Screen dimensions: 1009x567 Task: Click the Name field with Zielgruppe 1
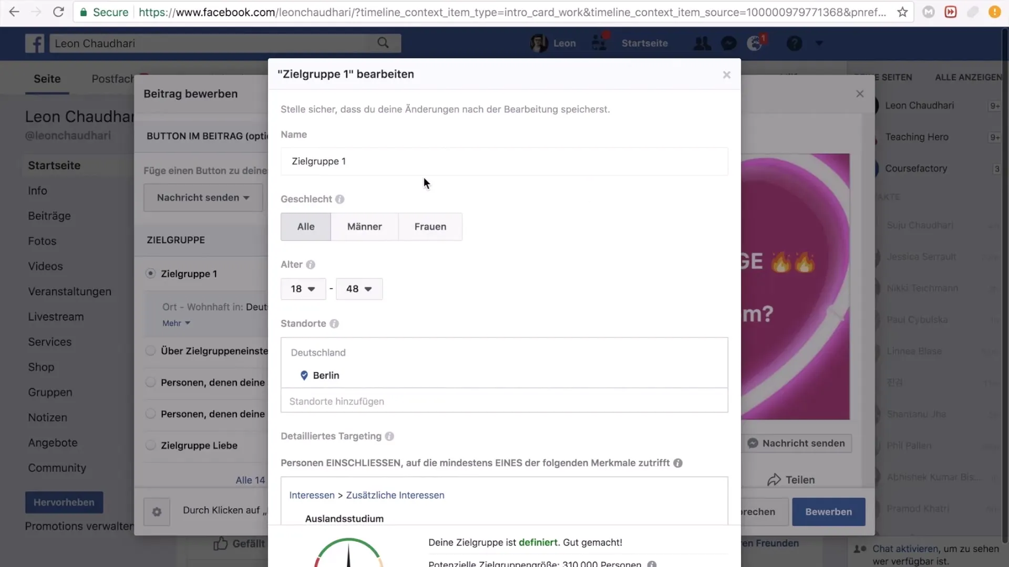pos(504,162)
